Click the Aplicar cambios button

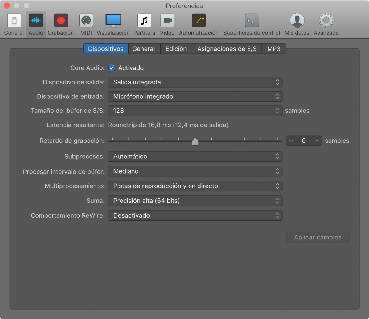pos(318,237)
